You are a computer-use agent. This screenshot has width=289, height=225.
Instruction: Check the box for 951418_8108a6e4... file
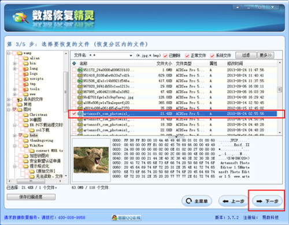(74, 75)
